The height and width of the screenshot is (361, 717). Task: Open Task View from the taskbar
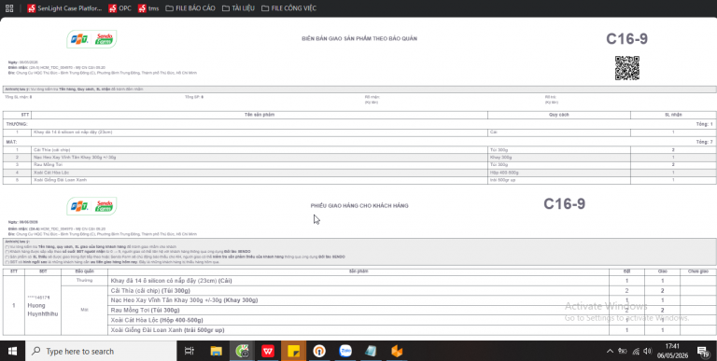(189, 351)
